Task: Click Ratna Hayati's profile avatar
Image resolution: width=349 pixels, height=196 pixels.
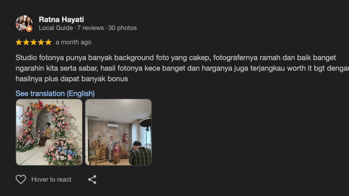Action: click(x=24, y=24)
